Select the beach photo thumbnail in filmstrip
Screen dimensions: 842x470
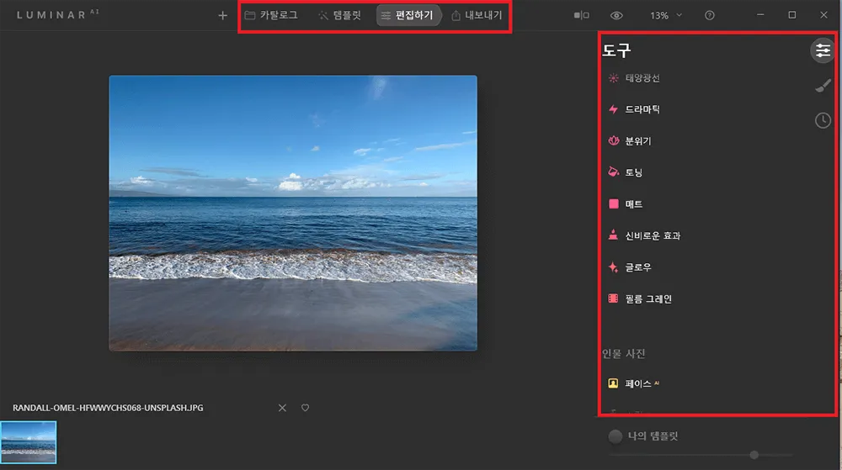pyautogui.click(x=28, y=442)
